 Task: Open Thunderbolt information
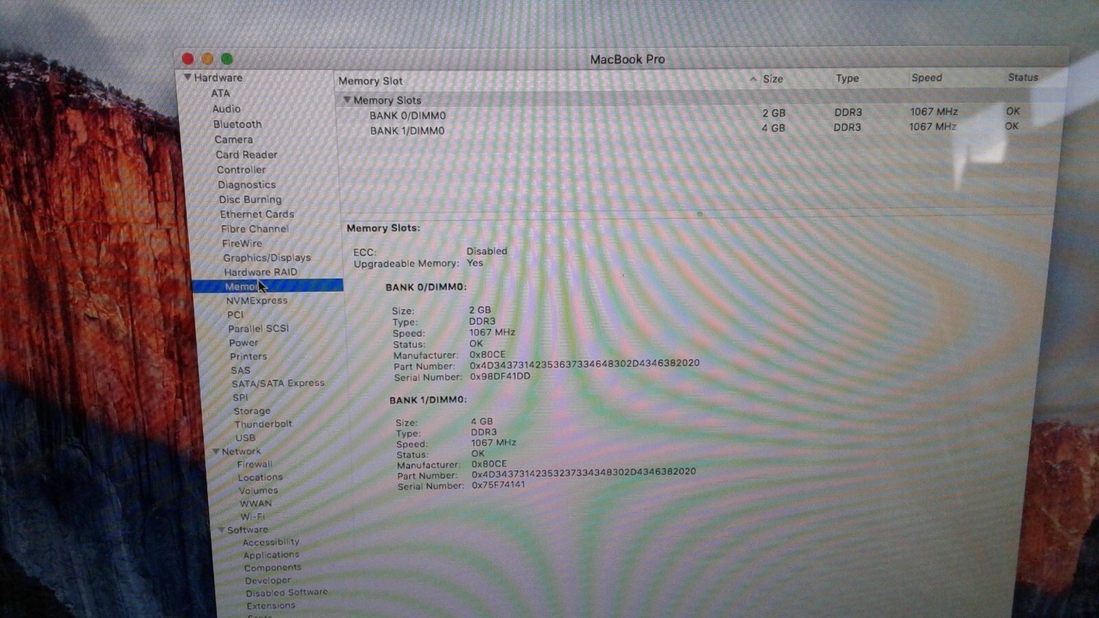(x=263, y=424)
